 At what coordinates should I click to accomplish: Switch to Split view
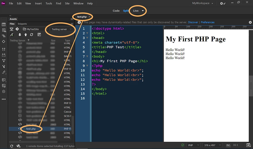pyautogui.click(x=126, y=11)
